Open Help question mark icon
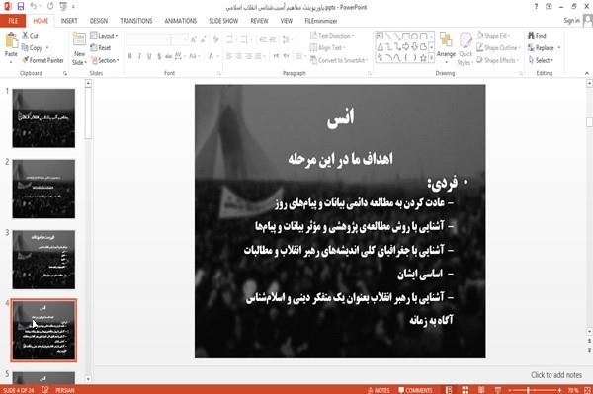The width and height of the screenshot is (593, 394). [536, 7]
